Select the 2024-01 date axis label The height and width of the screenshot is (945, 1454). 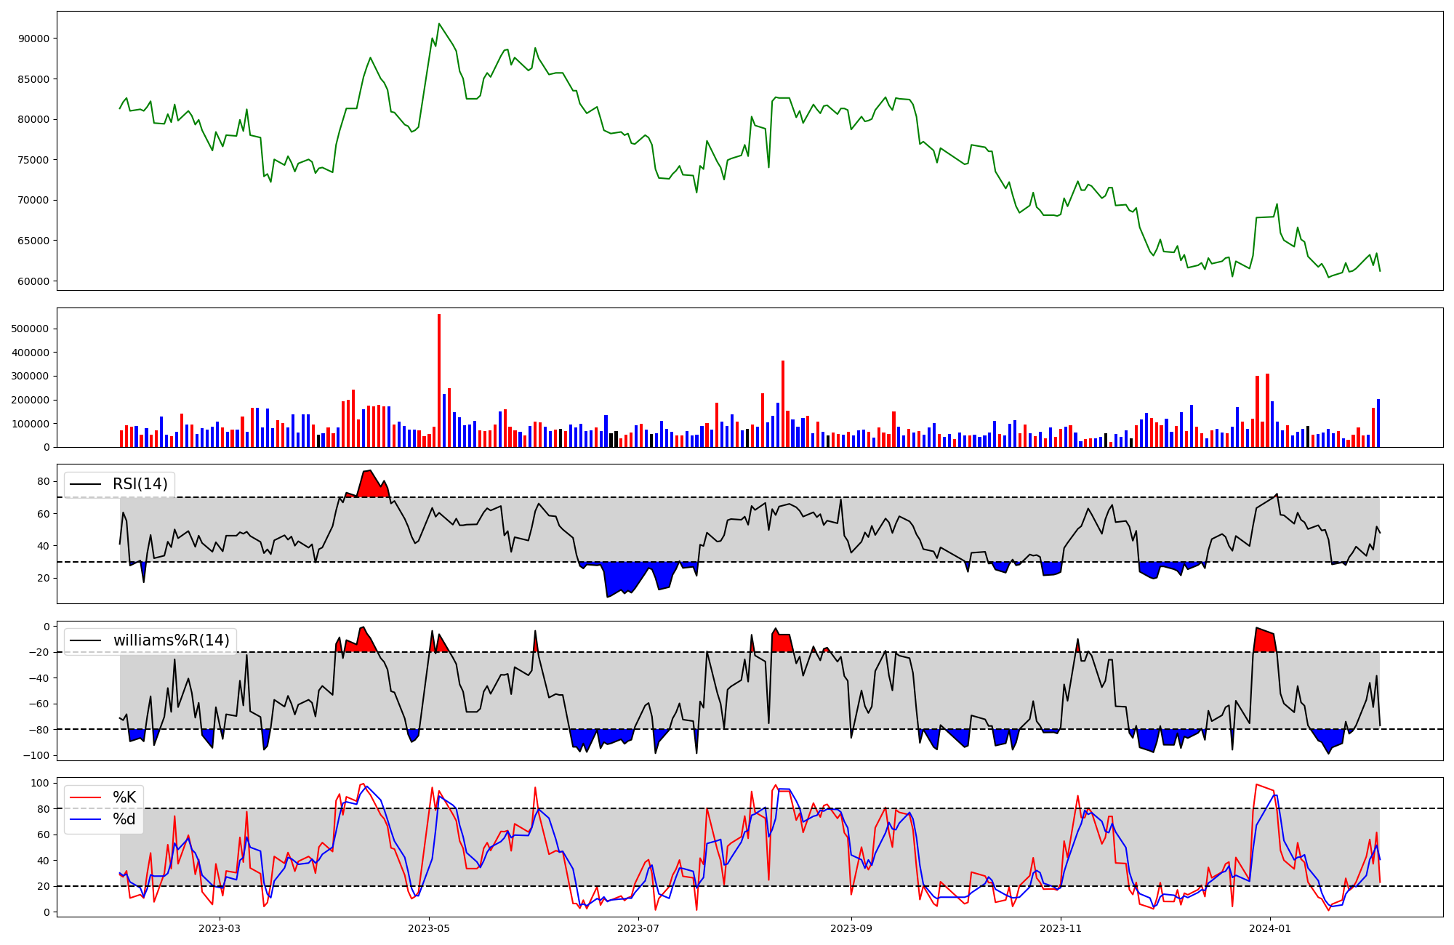[x=1270, y=928]
